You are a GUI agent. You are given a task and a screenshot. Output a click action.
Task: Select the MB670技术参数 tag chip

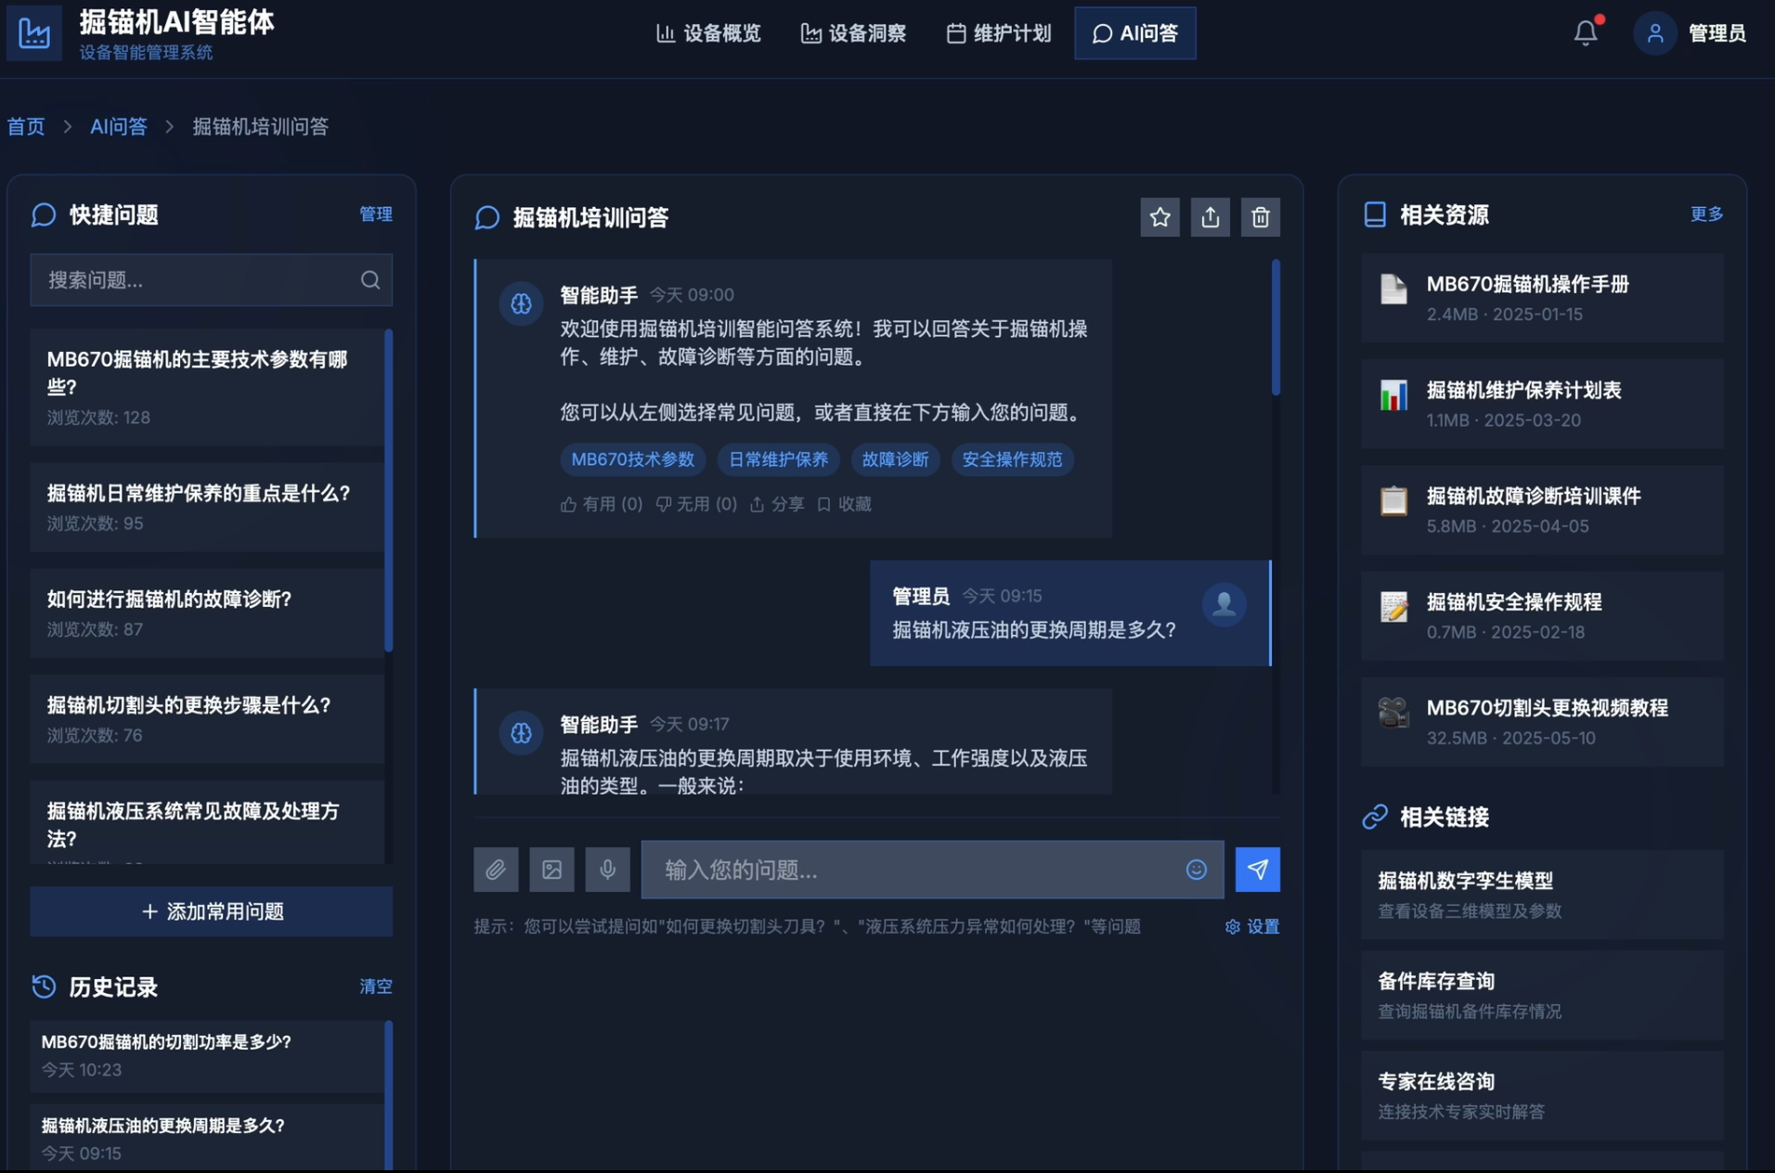point(632,459)
